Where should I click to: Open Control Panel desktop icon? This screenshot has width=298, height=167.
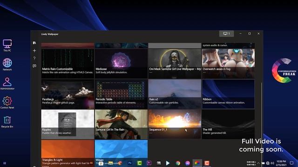pyautogui.click(x=7, y=103)
